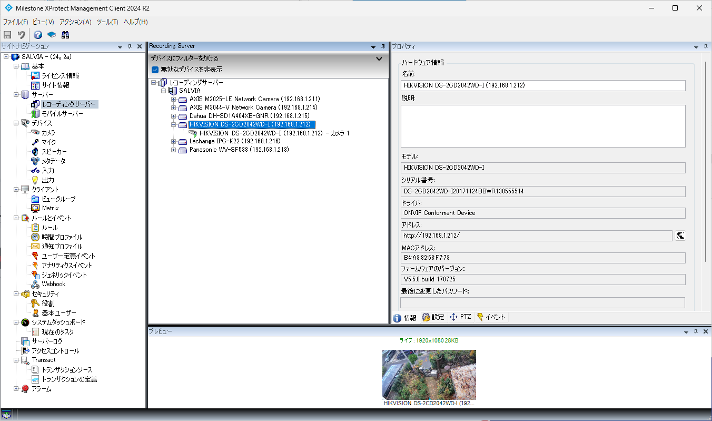Expand アラーム node in navigation
Screen dimensions: 712x421
click(16, 389)
